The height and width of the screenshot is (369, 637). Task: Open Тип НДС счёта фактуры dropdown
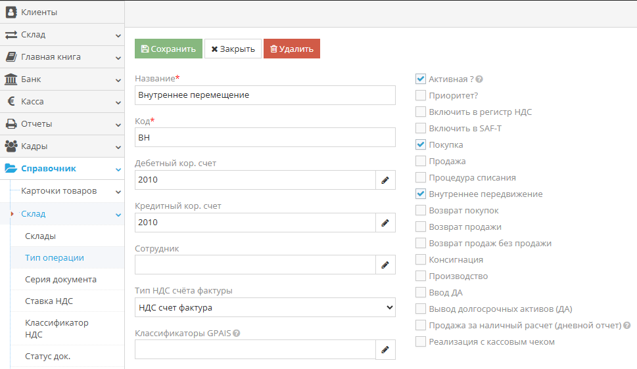265,307
